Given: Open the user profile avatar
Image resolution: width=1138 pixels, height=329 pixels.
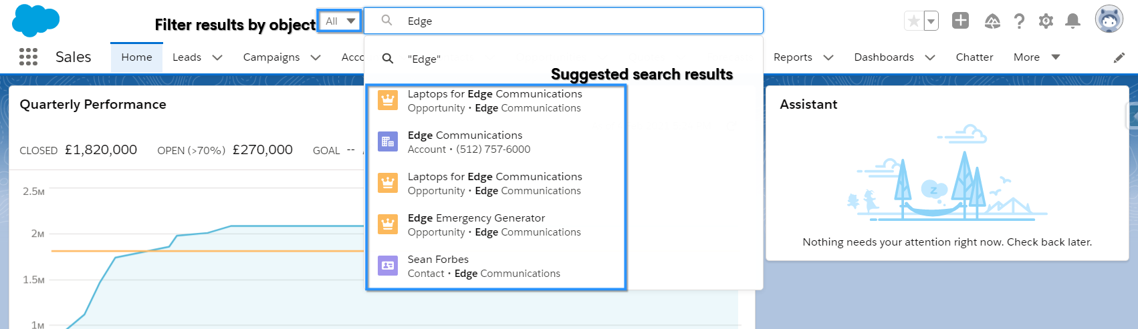Looking at the screenshot, I should click(1109, 19).
